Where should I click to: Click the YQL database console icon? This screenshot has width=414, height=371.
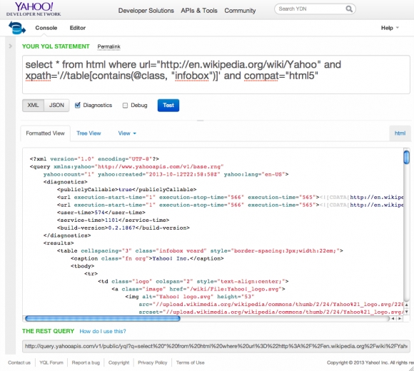tap(17, 28)
